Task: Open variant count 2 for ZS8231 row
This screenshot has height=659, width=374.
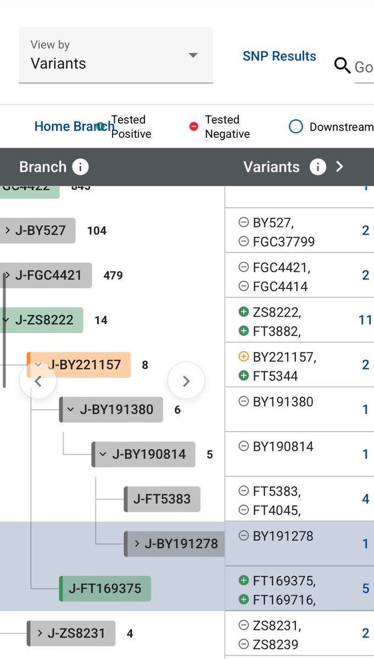Action: (366, 633)
